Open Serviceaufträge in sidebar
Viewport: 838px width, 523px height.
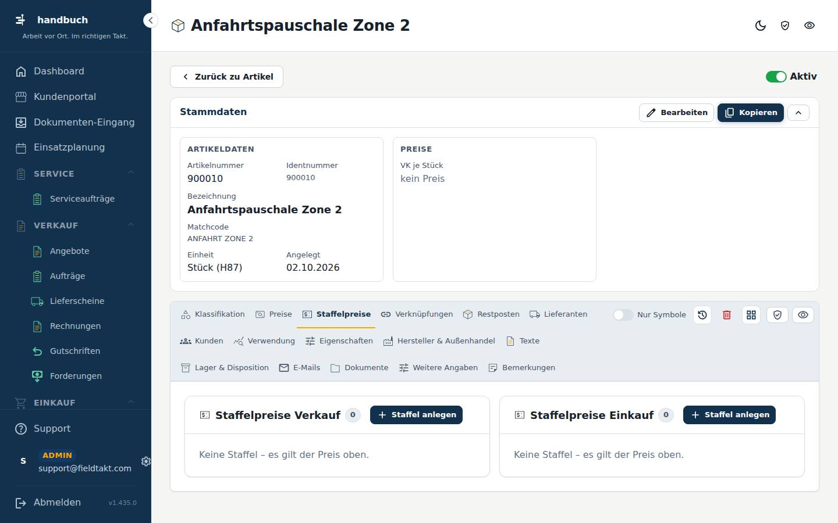pyautogui.click(x=76, y=199)
